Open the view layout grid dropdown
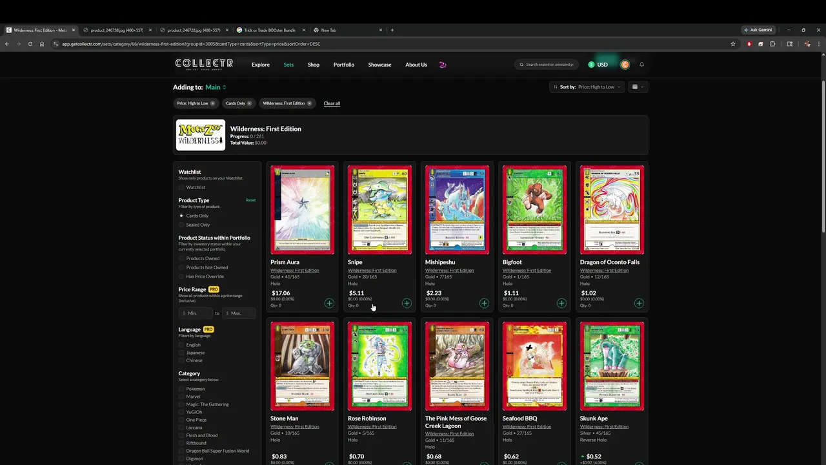 [x=637, y=87]
